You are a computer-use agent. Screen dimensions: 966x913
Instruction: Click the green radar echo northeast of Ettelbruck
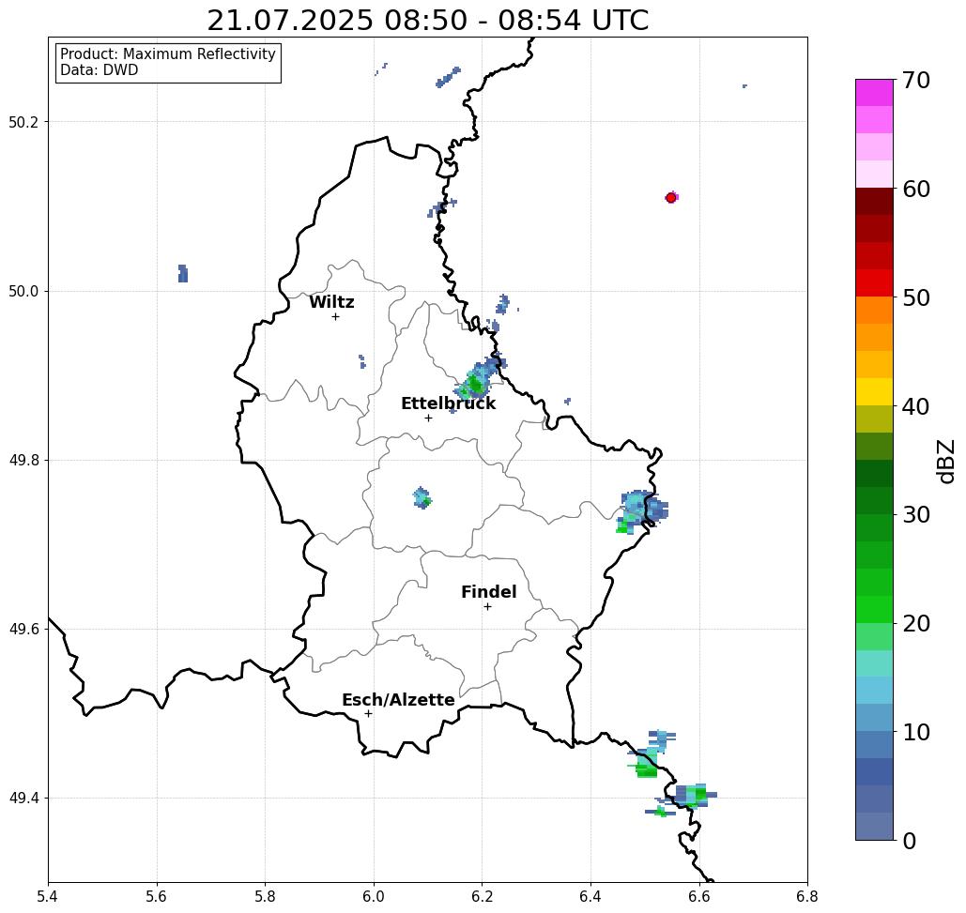[476, 384]
